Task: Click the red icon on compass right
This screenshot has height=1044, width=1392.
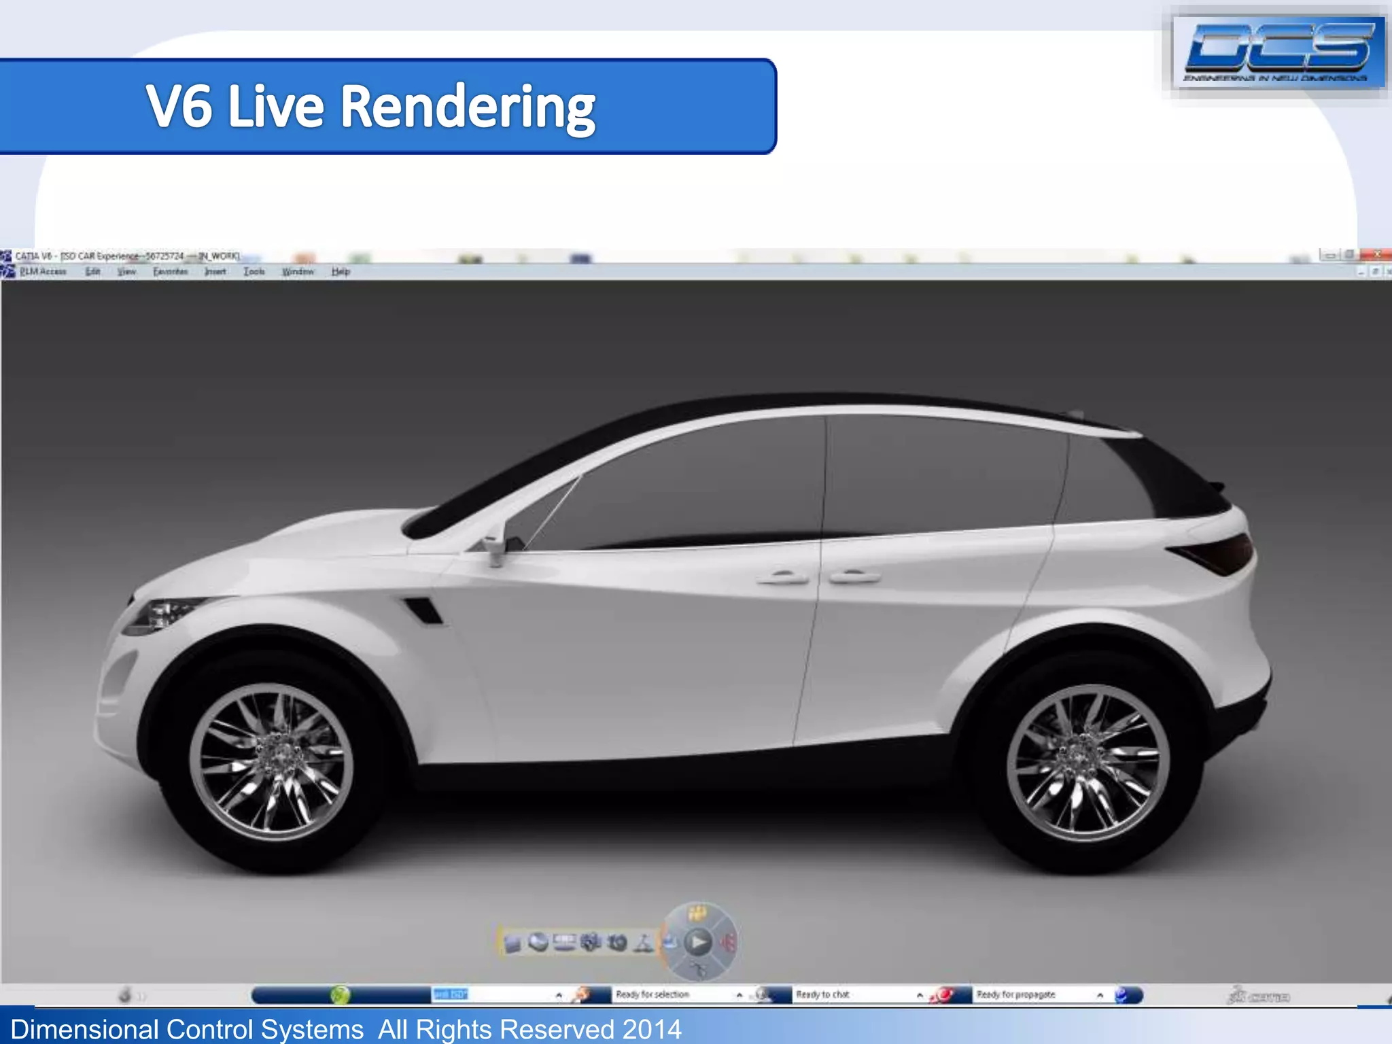Action: pyautogui.click(x=727, y=943)
